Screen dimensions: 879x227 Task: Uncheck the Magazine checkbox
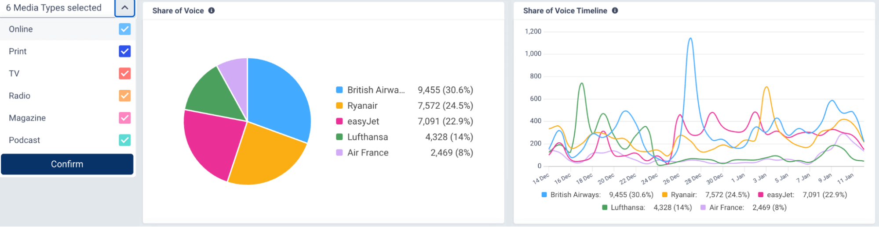click(x=124, y=118)
